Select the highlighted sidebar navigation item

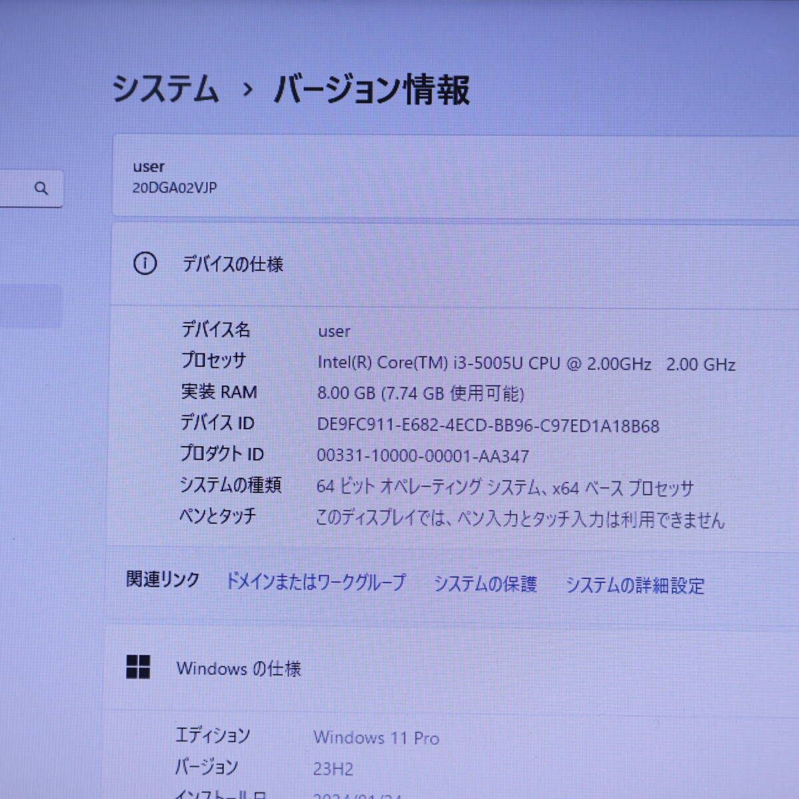pos(31,306)
